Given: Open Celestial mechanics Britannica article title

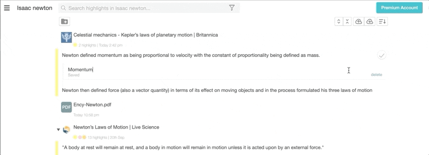Looking at the screenshot, I should (x=145, y=35).
